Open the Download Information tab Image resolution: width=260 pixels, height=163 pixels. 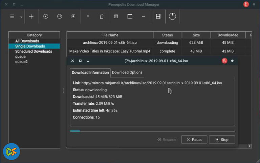pyautogui.click(x=90, y=72)
